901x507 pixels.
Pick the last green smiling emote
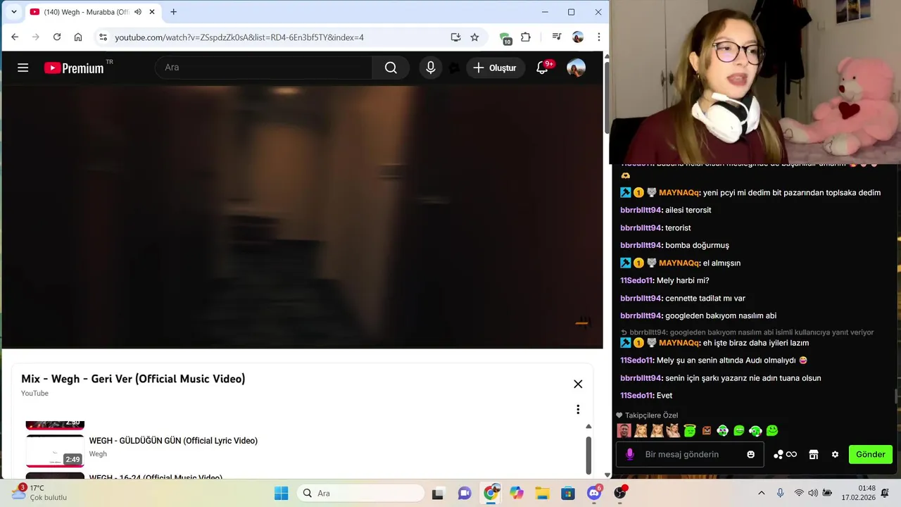pos(772,430)
